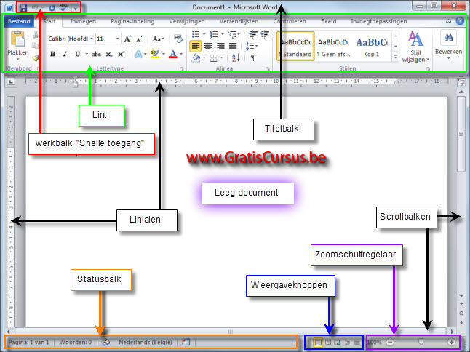Screen dimensions: 470x352
Task: Click the shading paint bucket icon
Action: point(196,57)
